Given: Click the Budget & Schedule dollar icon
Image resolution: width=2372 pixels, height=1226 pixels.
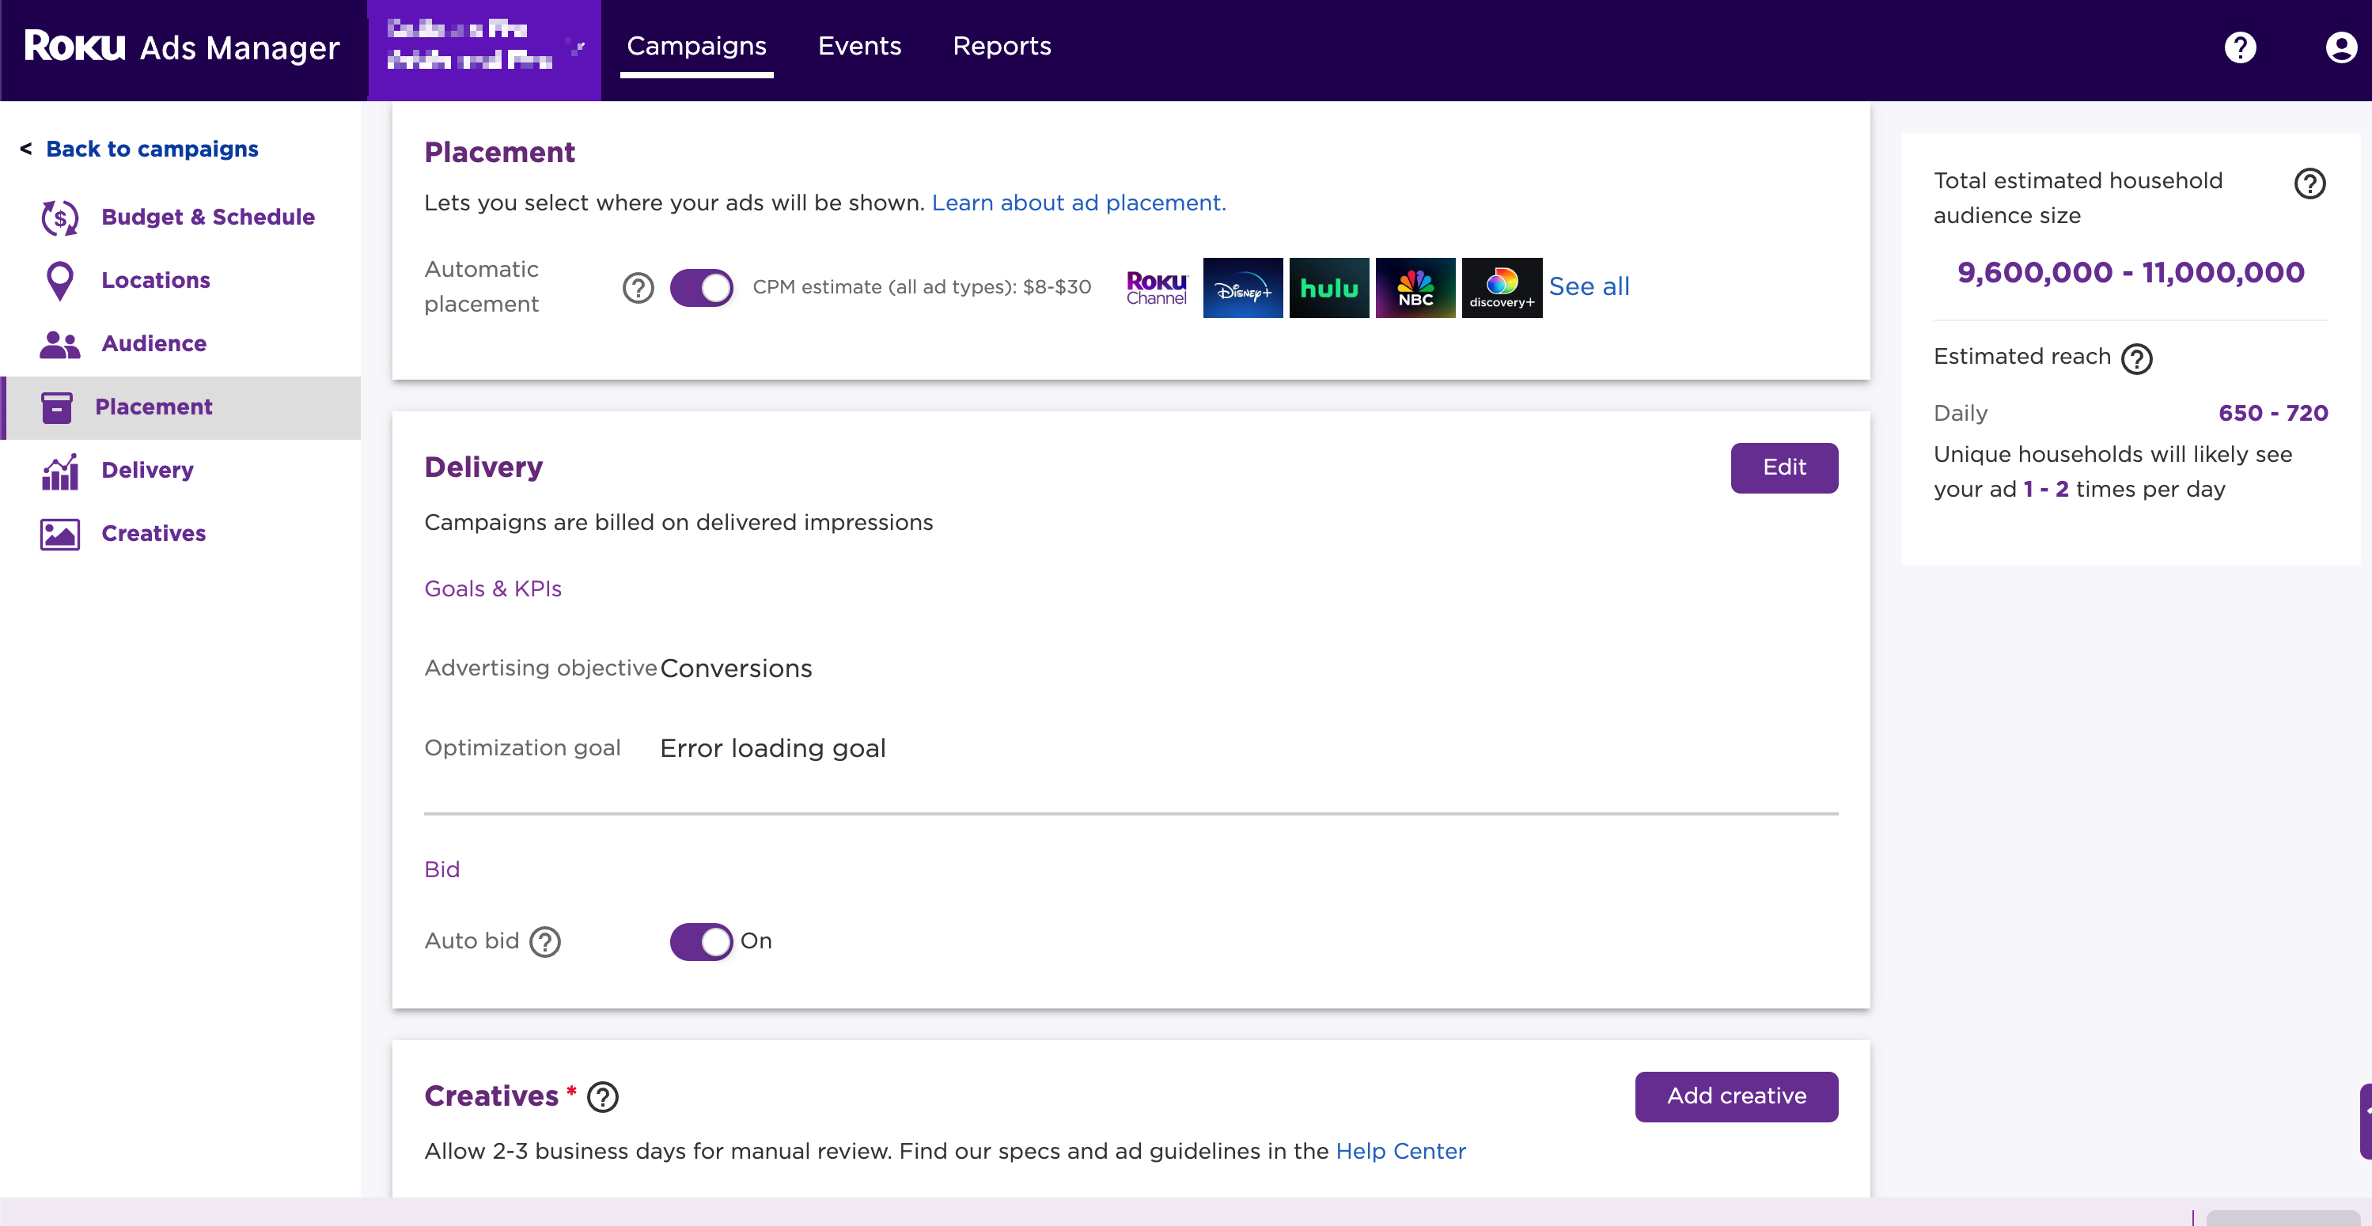Looking at the screenshot, I should click(60, 218).
